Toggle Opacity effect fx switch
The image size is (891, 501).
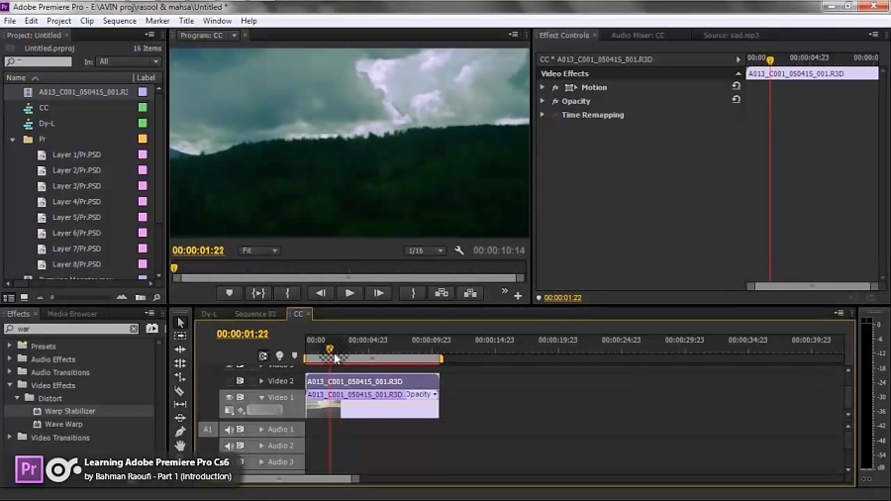pyautogui.click(x=555, y=101)
